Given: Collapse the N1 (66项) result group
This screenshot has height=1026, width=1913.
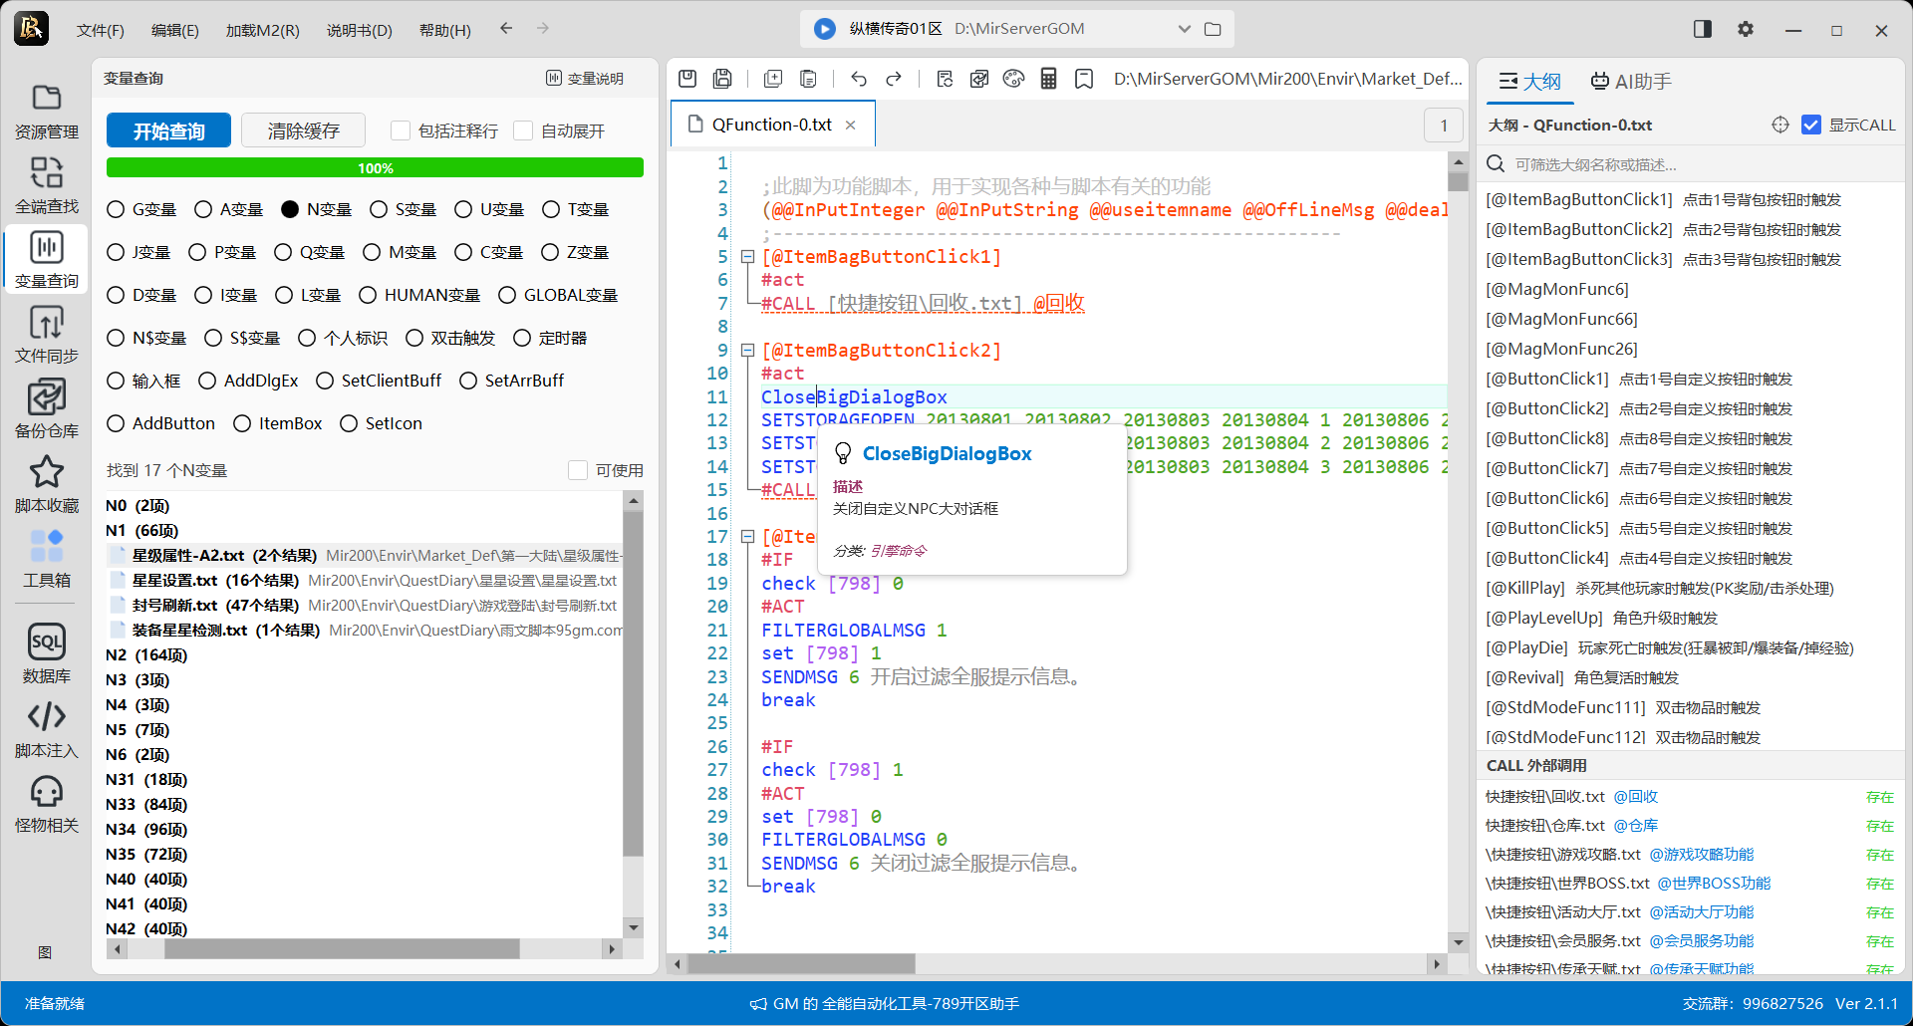Looking at the screenshot, I should (142, 531).
